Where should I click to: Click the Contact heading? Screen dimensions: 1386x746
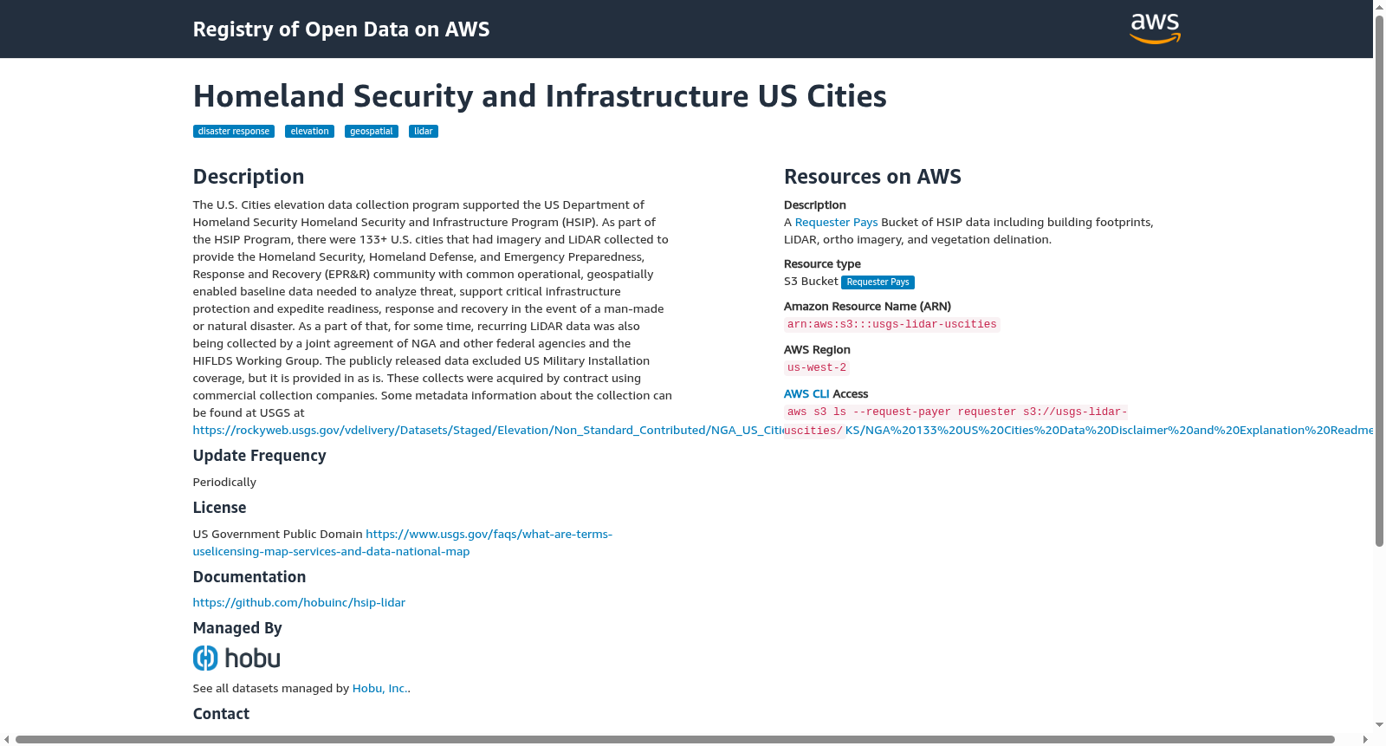[221, 714]
